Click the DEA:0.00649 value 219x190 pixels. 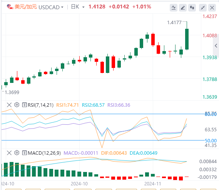(x=144, y=153)
